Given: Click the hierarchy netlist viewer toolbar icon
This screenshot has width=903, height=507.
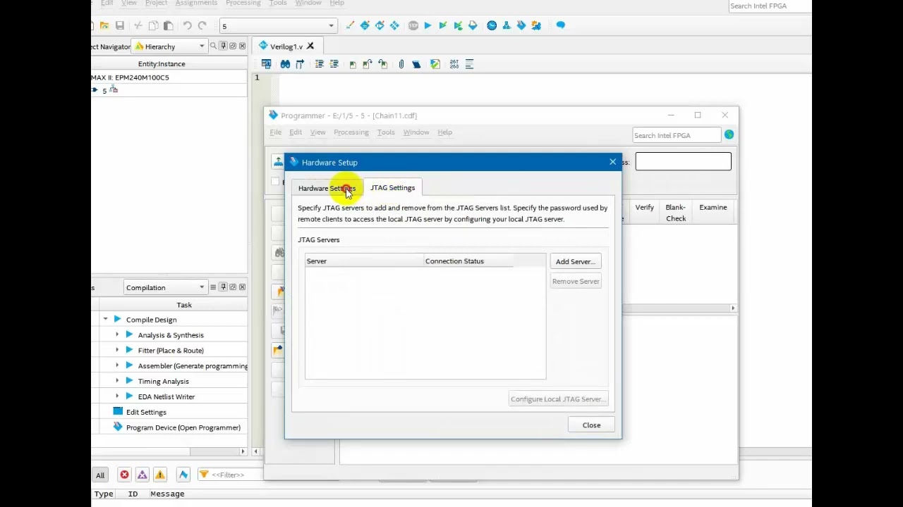Looking at the screenshot, I should (x=507, y=26).
